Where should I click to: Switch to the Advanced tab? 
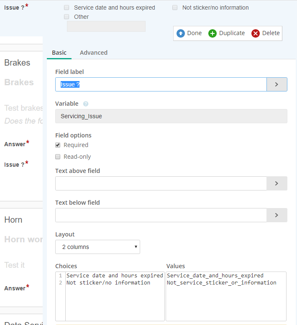[x=94, y=53]
